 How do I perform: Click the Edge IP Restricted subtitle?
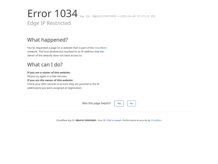click(x=49, y=23)
